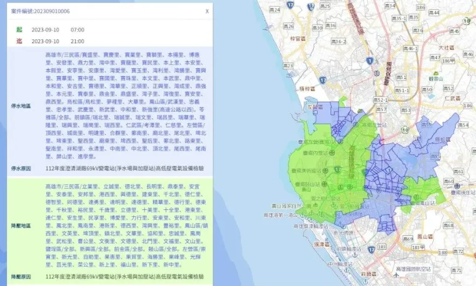Click the 高46-1 road label
476x286 pixels.
click(411, 48)
